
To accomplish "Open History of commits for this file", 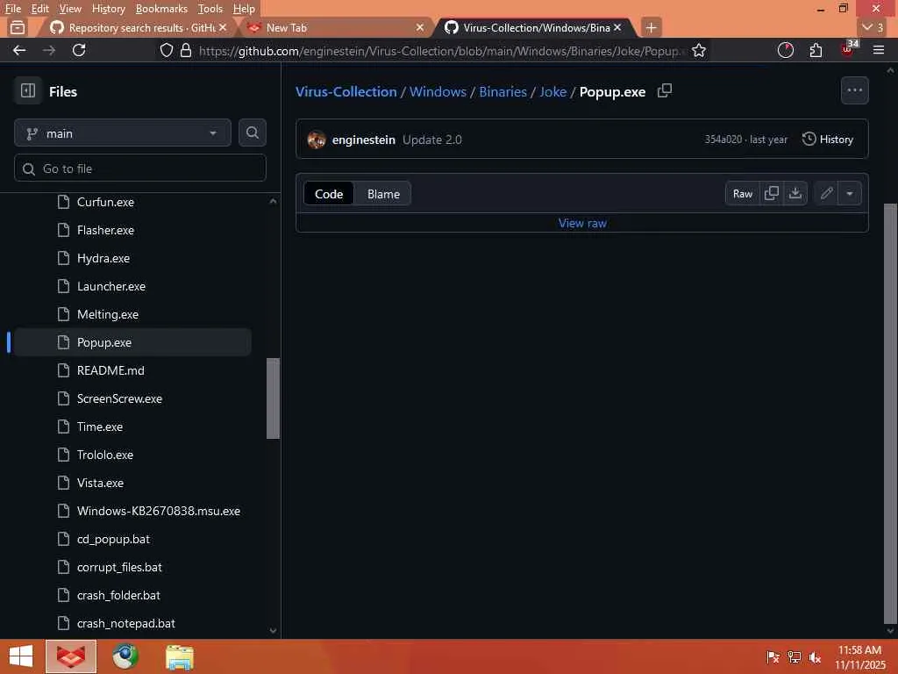I will point(828,140).
